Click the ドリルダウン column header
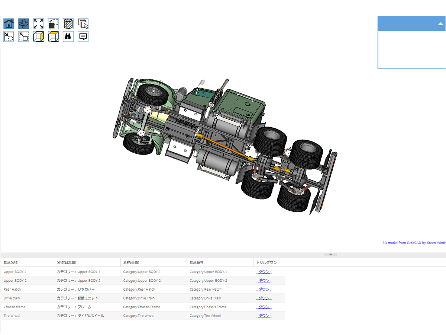446x335 pixels. pos(266,262)
